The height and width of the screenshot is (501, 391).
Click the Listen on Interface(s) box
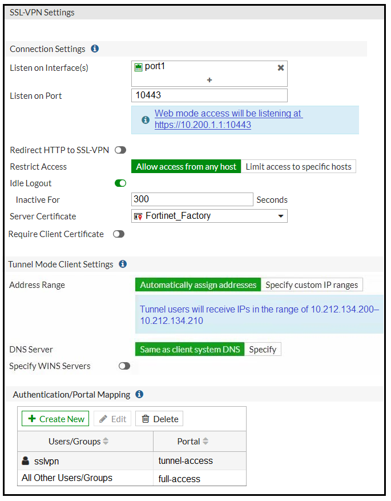tap(209, 74)
